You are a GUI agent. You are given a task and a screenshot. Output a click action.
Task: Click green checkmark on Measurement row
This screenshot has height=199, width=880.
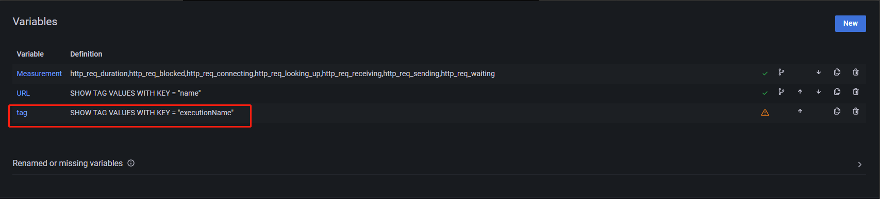pos(765,74)
